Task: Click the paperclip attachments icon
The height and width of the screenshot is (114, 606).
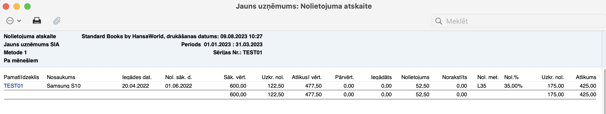Action: pos(57,21)
